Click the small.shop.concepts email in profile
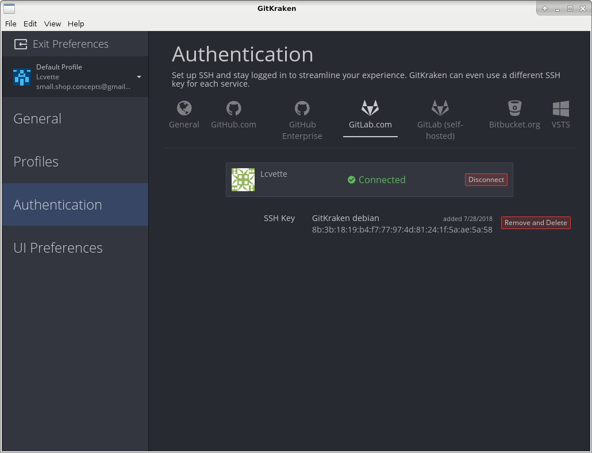 pos(83,87)
